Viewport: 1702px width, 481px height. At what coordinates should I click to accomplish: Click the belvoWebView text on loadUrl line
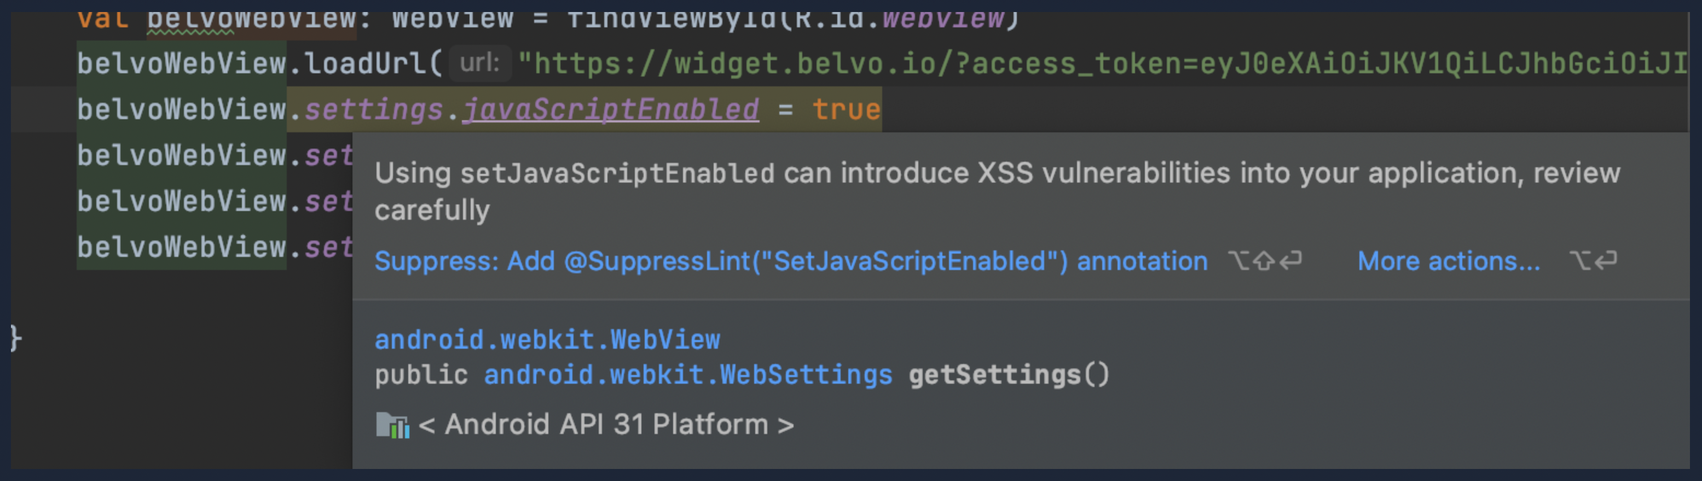182,64
